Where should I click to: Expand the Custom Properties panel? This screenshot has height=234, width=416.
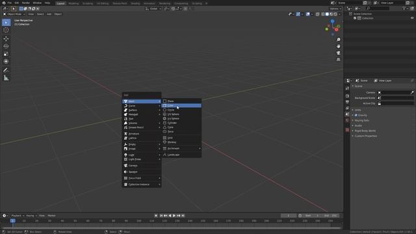(366, 136)
